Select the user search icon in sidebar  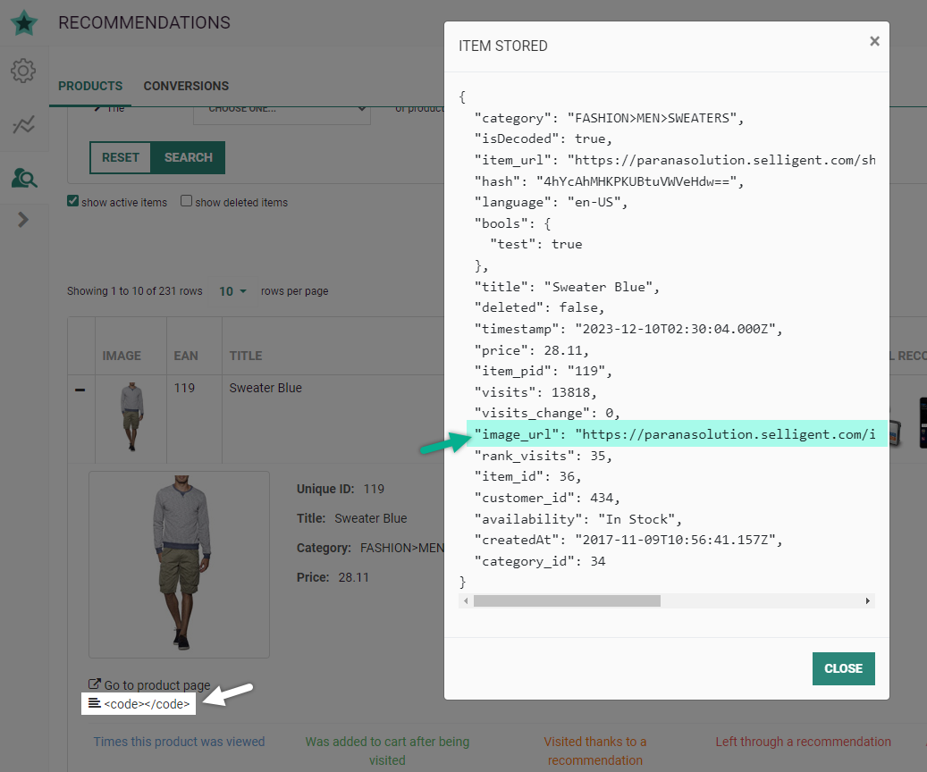24,178
